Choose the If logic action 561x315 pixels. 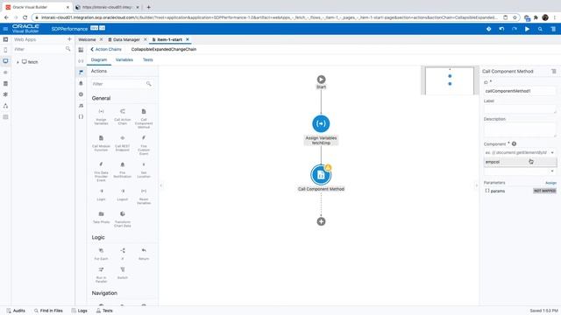point(123,254)
